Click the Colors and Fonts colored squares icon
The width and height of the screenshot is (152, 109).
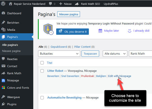pyautogui.click(x=3, y=88)
